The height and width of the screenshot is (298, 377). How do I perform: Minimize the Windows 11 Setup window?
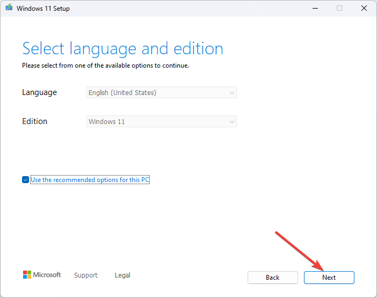[x=315, y=9]
